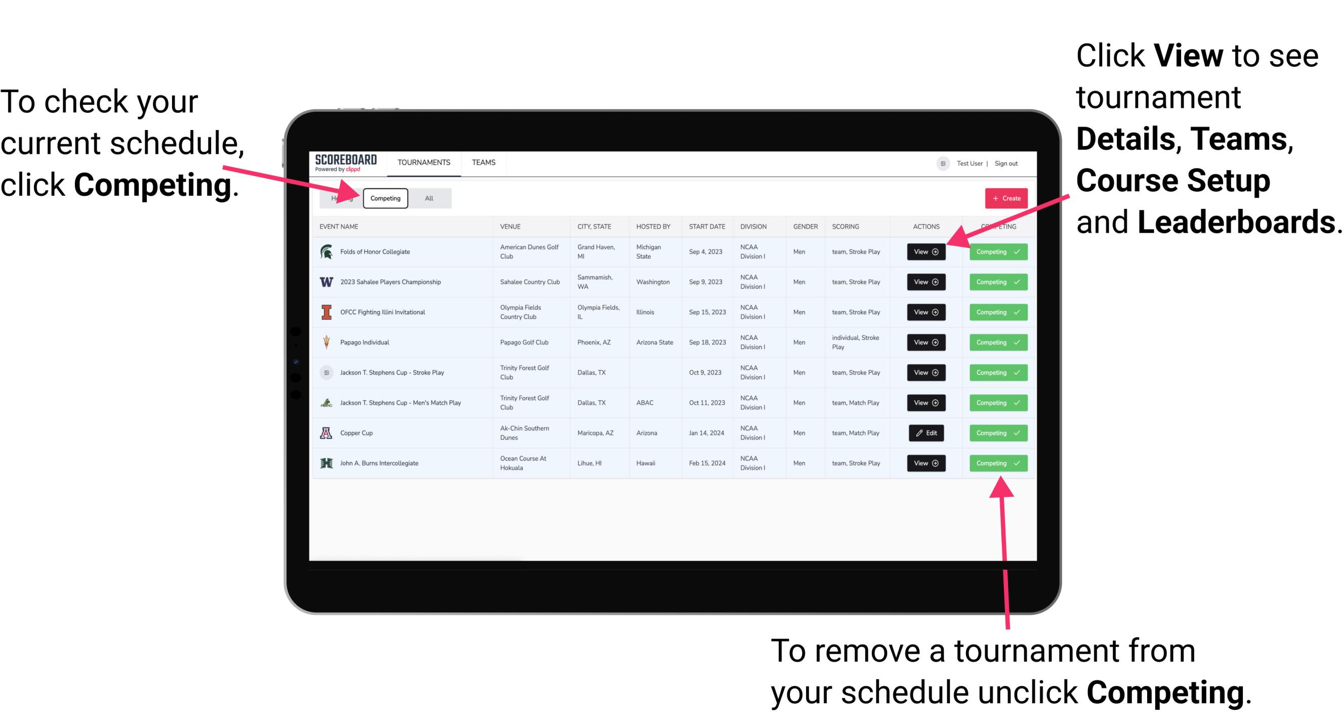Select the Competing filter tab
This screenshot has width=1344, height=723.
[x=385, y=198]
